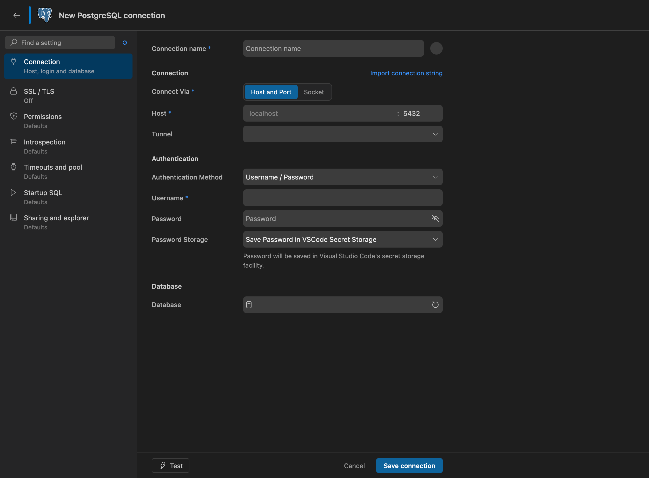Image resolution: width=649 pixels, height=478 pixels.
Task: Click the port 5432 field
Action: (x=421, y=114)
